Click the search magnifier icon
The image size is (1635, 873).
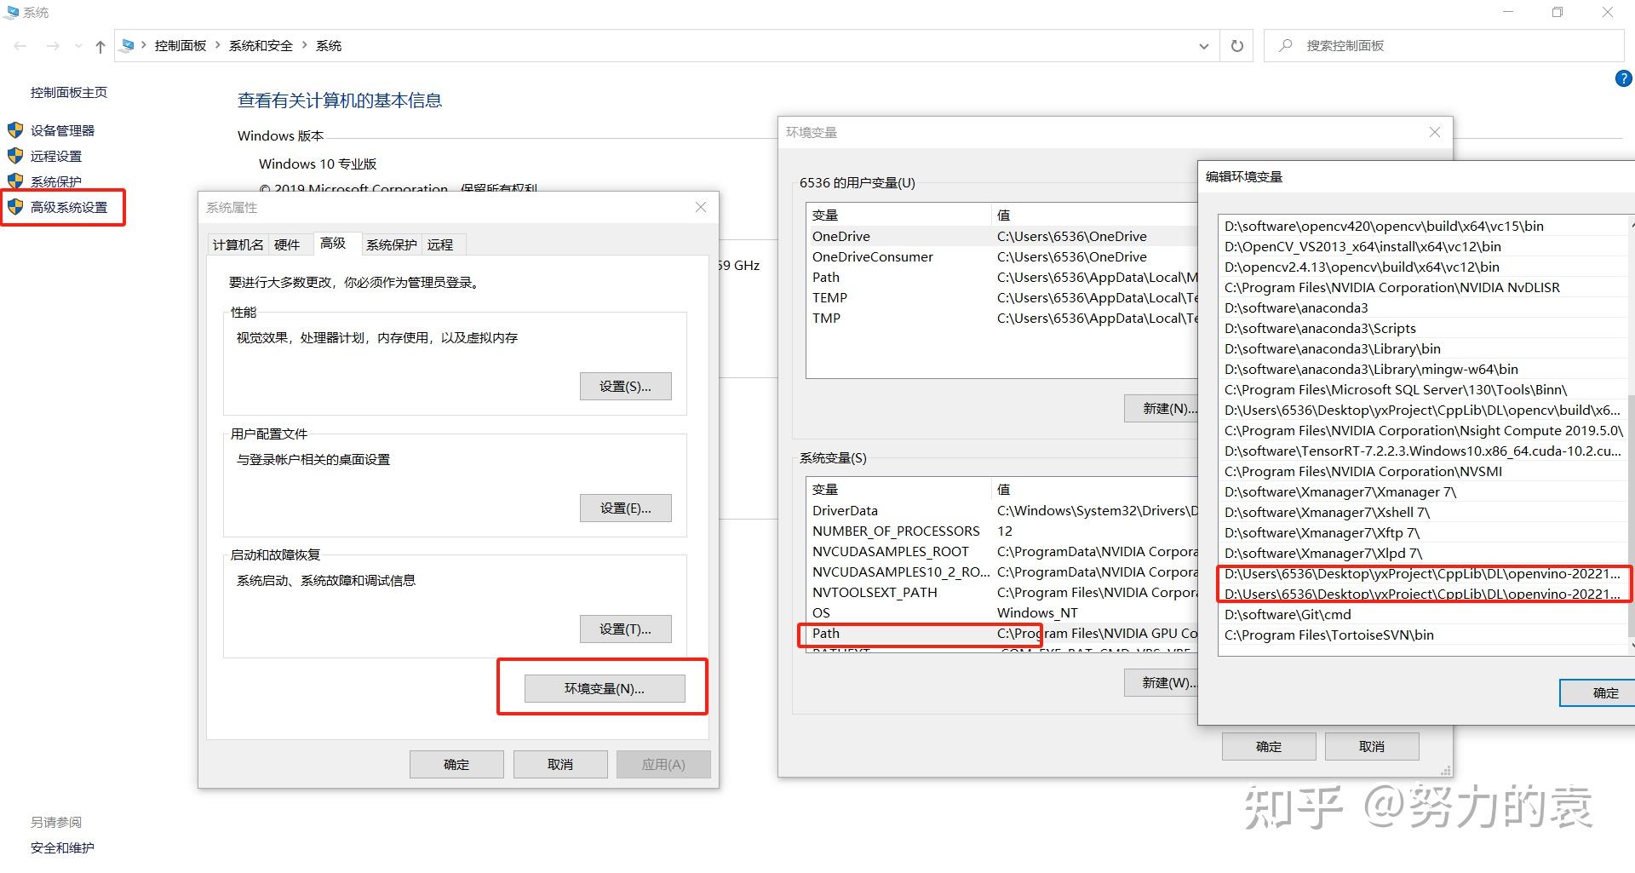click(x=1286, y=45)
